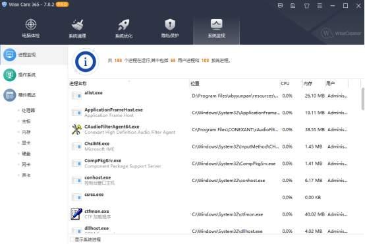
Task: Select the ApplicationFrameHost.exe process name
Action: pos(113,109)
